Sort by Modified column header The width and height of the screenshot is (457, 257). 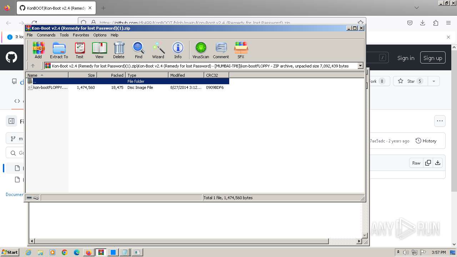(x=186, y=75)
